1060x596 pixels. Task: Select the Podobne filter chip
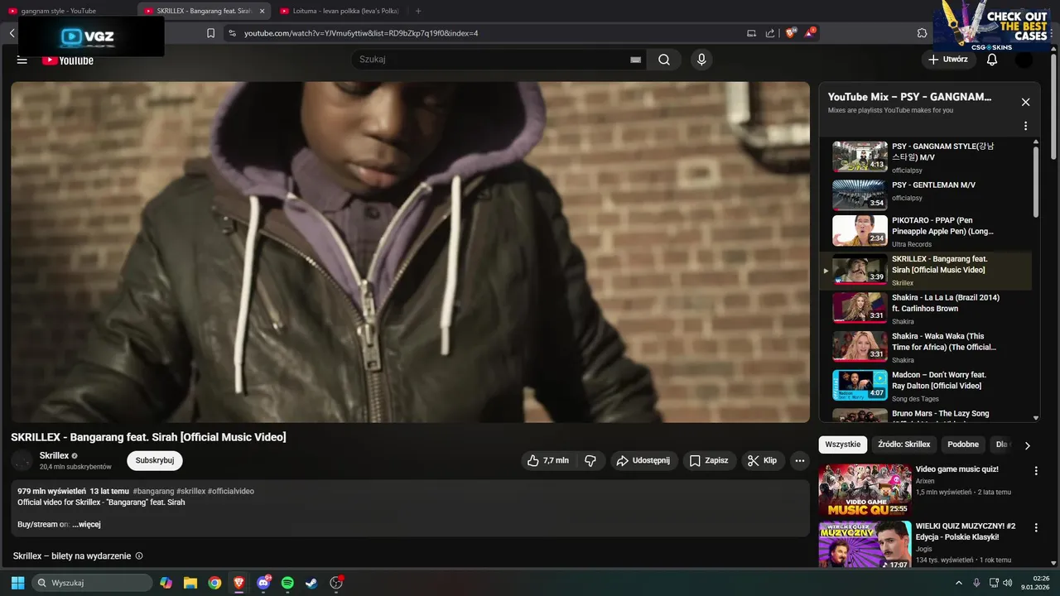pyautogui.click(x=963, y=445)
